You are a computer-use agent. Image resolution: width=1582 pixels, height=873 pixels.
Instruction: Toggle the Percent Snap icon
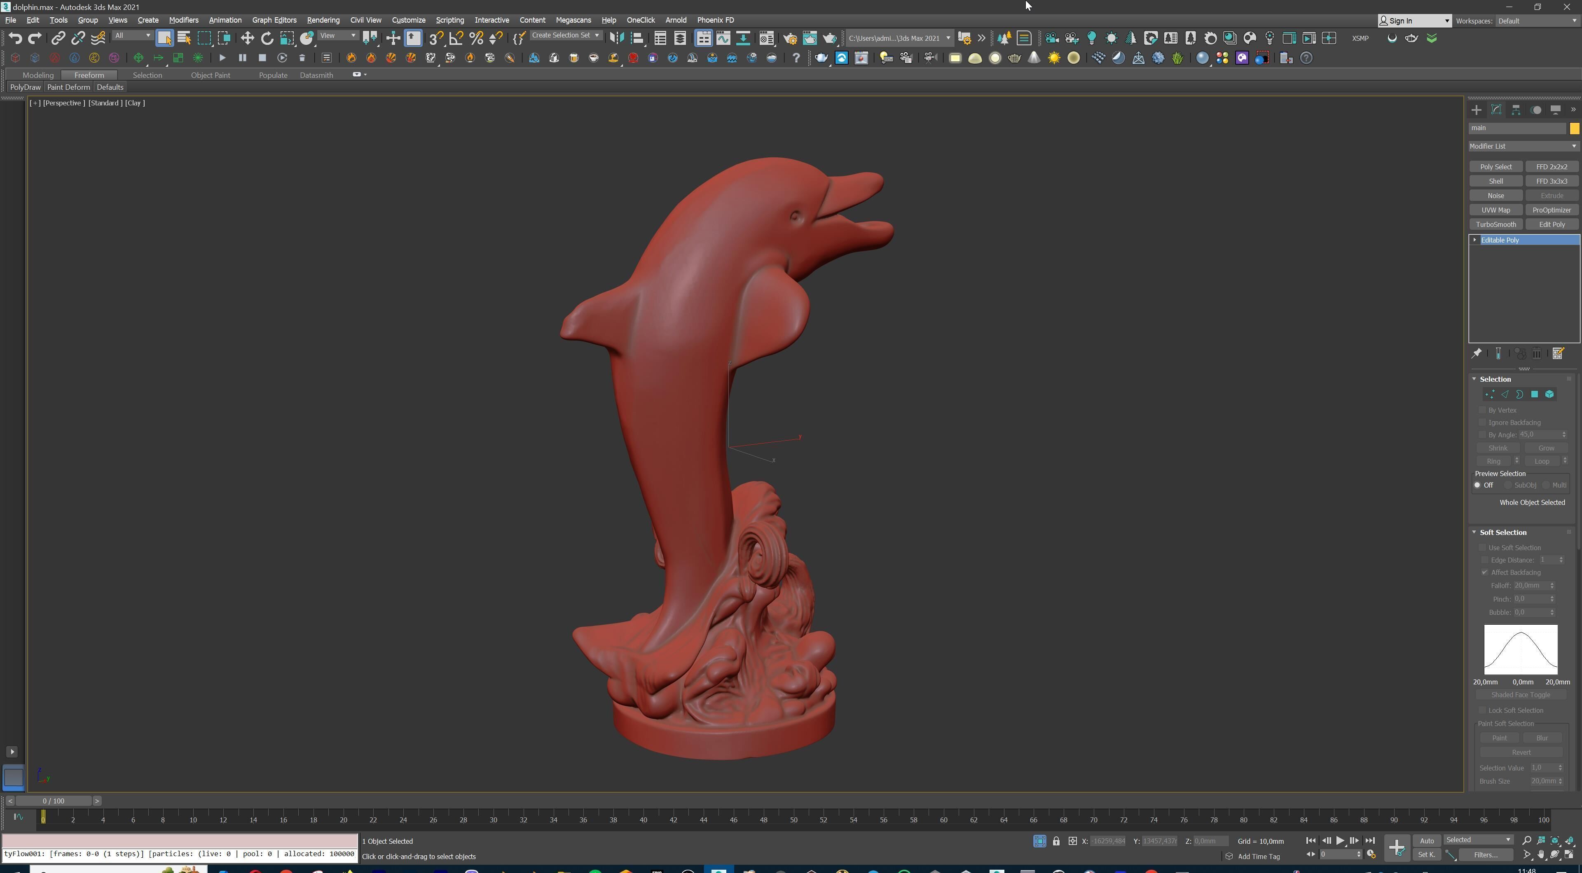pos(476,38)
